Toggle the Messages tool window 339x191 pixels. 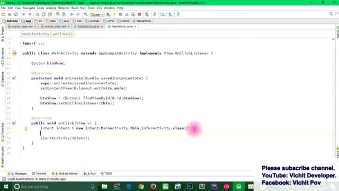pyautogui.click(x=17, y=173)
